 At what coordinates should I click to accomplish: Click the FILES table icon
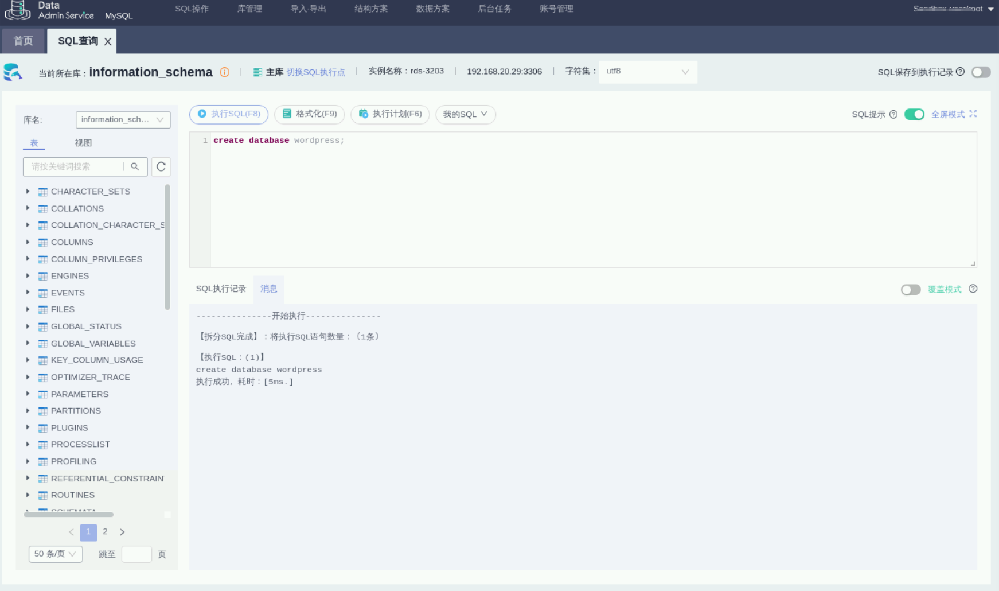tap(43, 310)
